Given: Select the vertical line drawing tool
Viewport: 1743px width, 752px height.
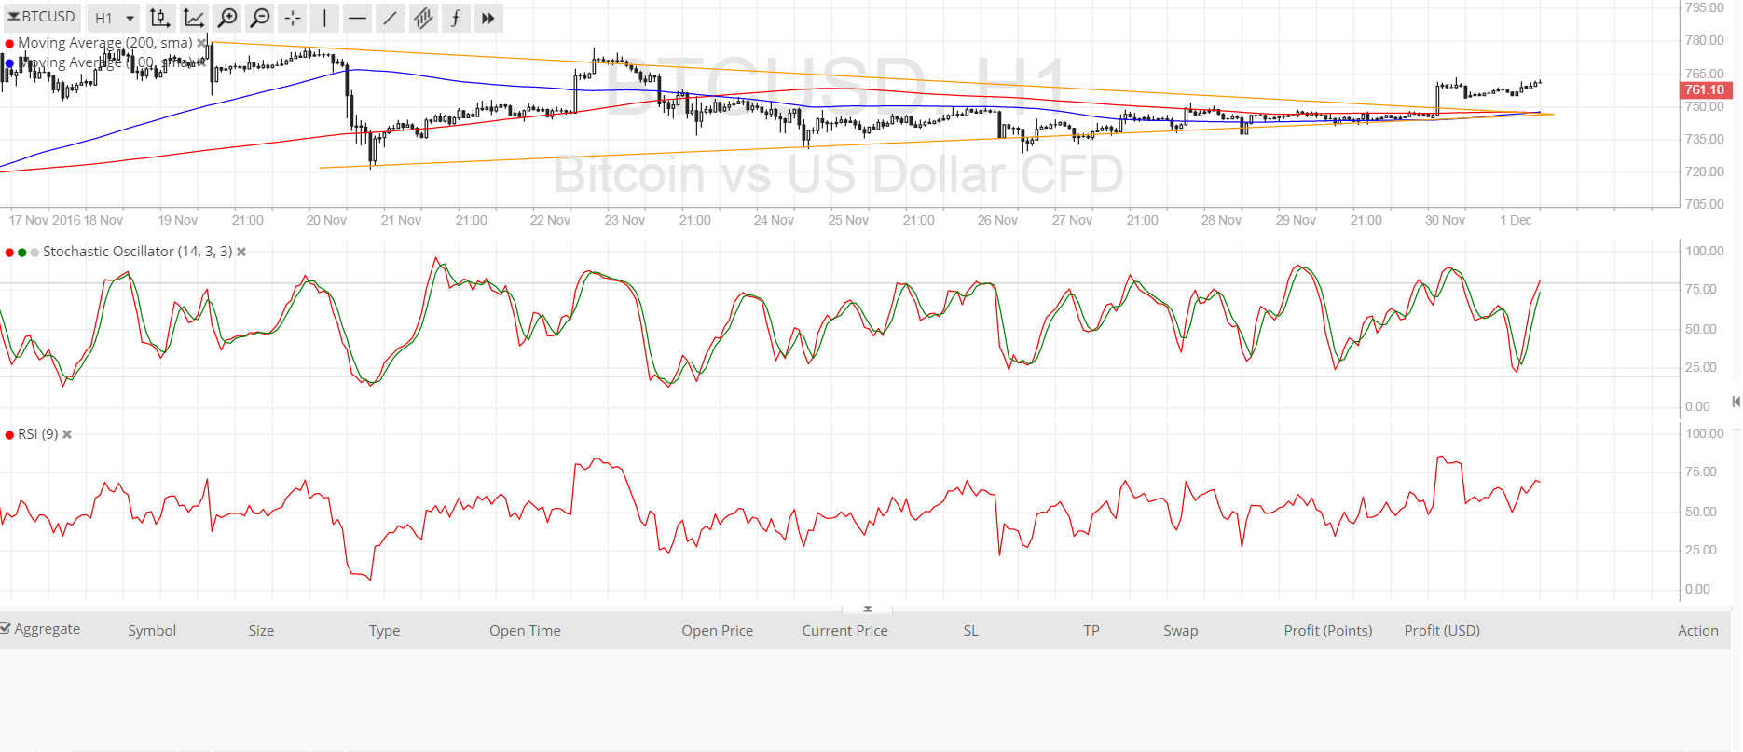Looking at the screenshot, I should [324, 18].
